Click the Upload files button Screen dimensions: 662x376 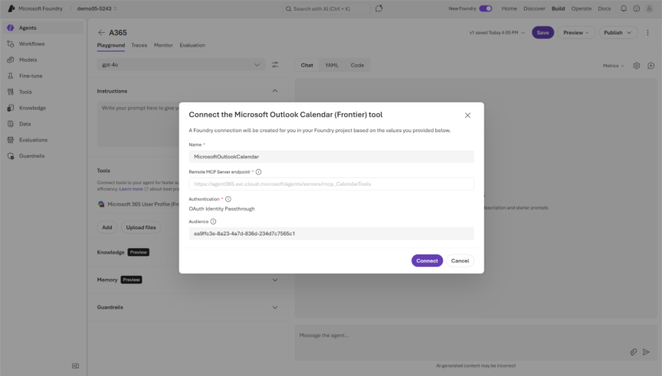tap(141, 228)
